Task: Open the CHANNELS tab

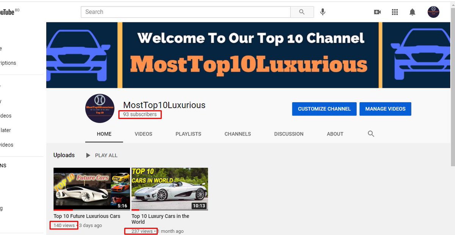Action: [238, 134]
